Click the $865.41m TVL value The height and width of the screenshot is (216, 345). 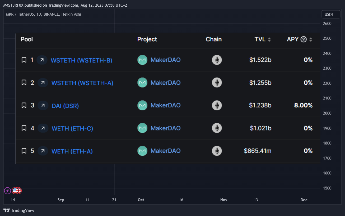[x=258, y=151]
